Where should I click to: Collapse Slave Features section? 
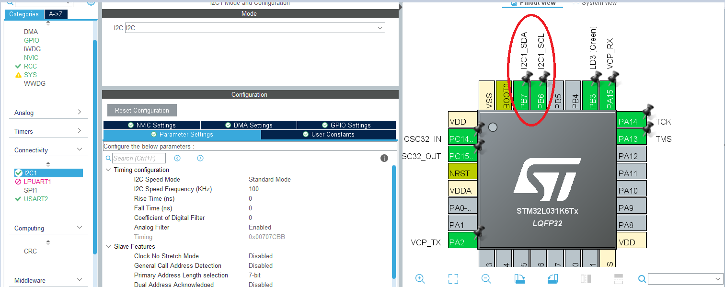(107, 246)
